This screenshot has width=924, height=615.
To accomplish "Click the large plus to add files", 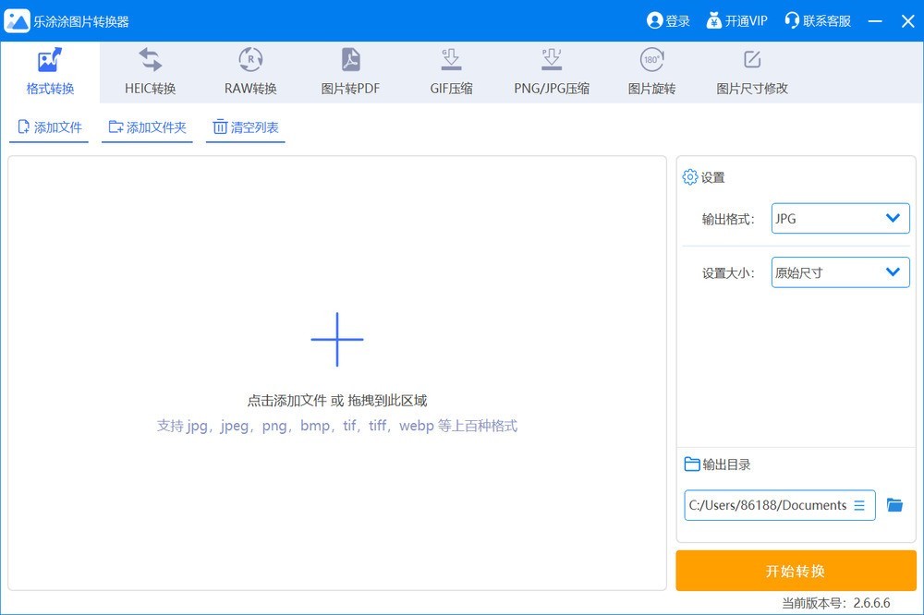I will [337, 339].
